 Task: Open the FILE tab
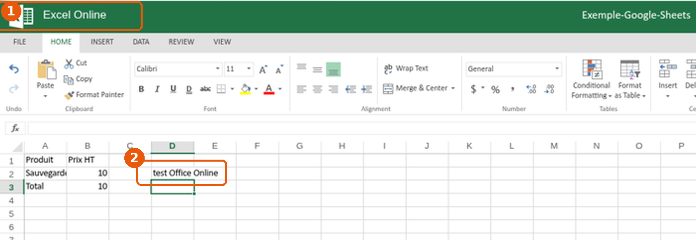click(x=19, y=42)
